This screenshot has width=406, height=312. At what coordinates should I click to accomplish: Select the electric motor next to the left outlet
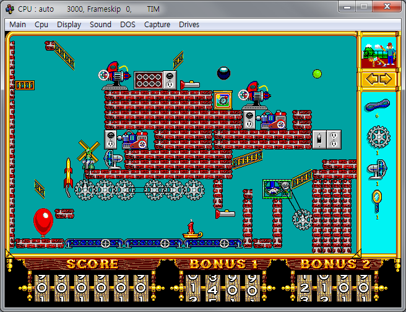[134, 140]
